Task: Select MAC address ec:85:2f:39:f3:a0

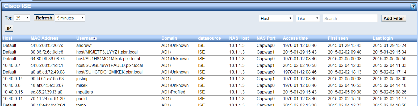Action: (x=46, y=92)
